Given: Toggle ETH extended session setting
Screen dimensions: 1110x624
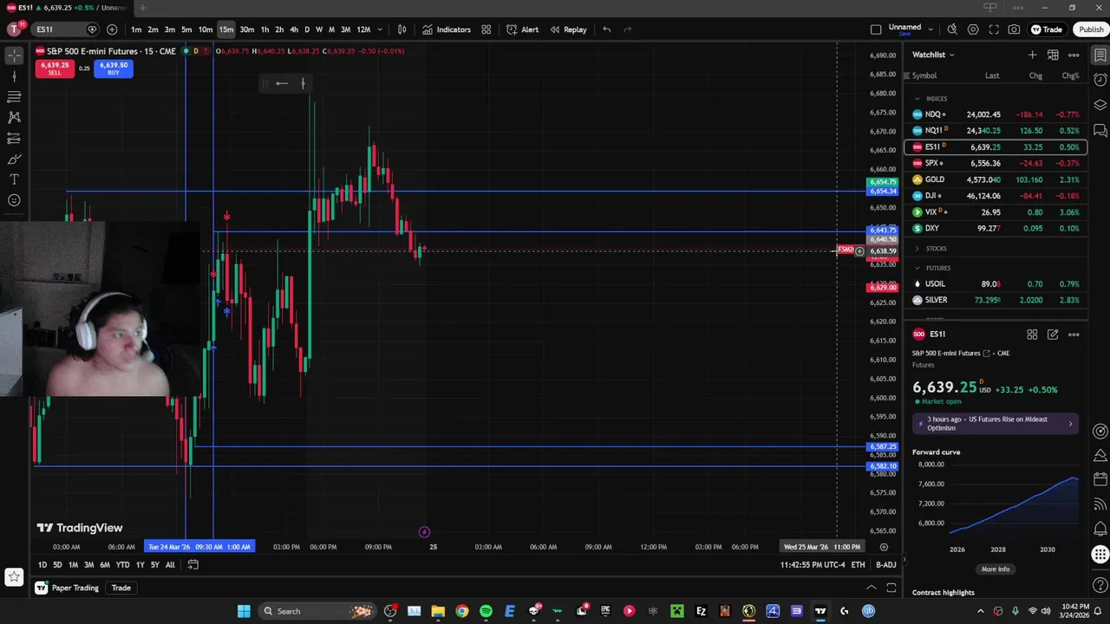Looking at the screenshot, I should [x=858, y=565].
